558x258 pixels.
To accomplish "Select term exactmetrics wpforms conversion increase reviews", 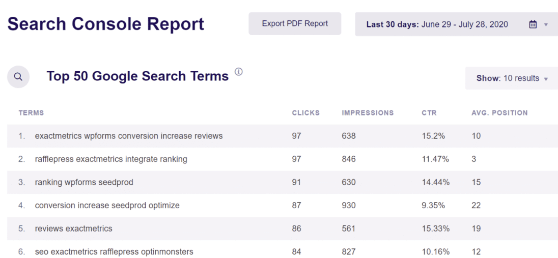I will click(x=129, y=136).
